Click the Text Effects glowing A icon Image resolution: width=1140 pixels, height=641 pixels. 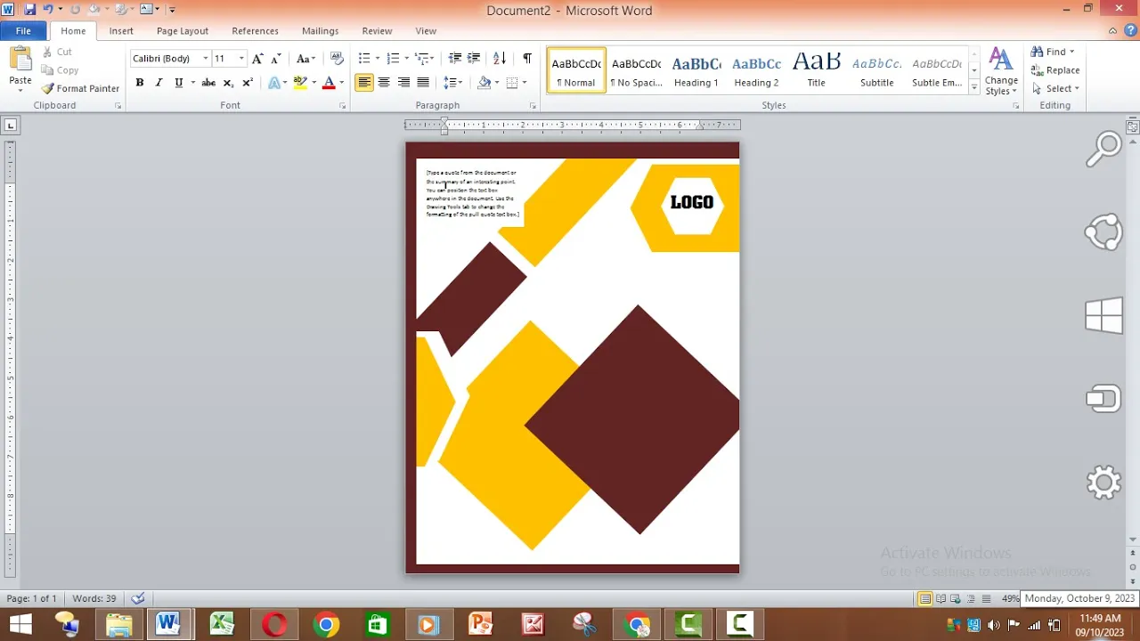[x=274, y=83]
